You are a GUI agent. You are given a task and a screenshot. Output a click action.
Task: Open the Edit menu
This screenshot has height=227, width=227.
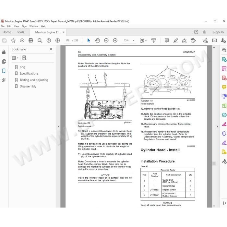[9, 26]
